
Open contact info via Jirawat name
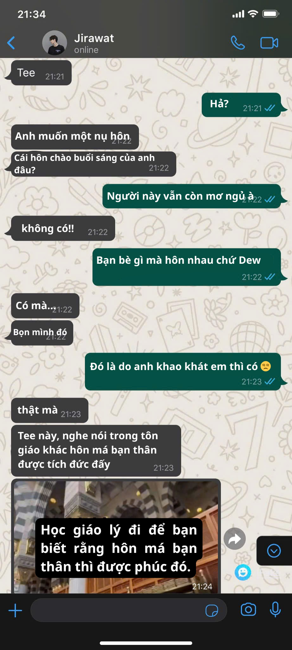point(94,38)
